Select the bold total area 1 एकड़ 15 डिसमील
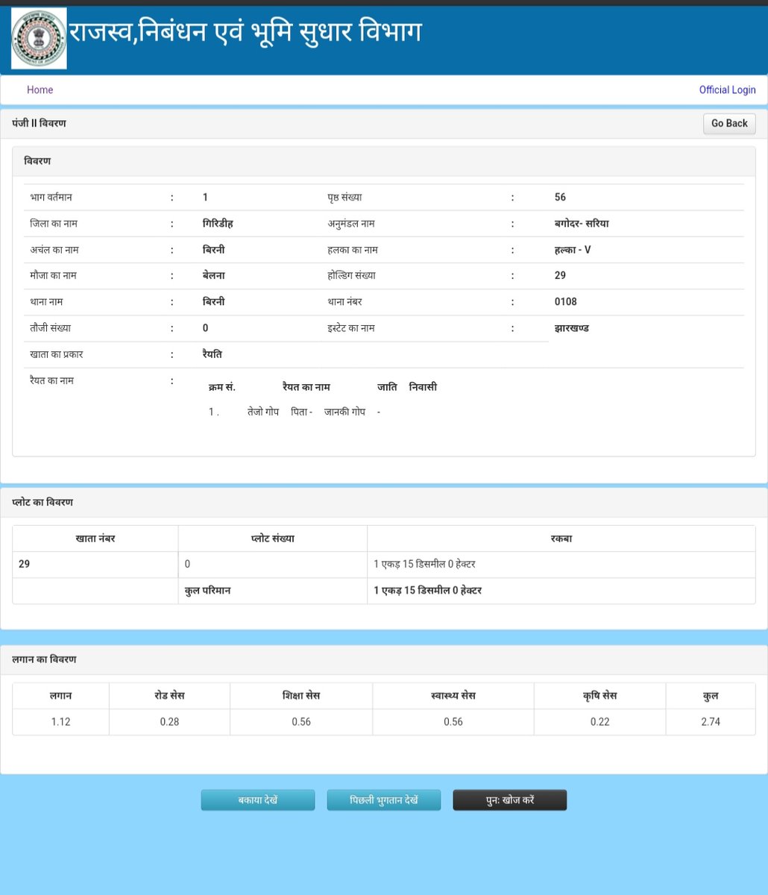768x895 pixels. (428, 591)
